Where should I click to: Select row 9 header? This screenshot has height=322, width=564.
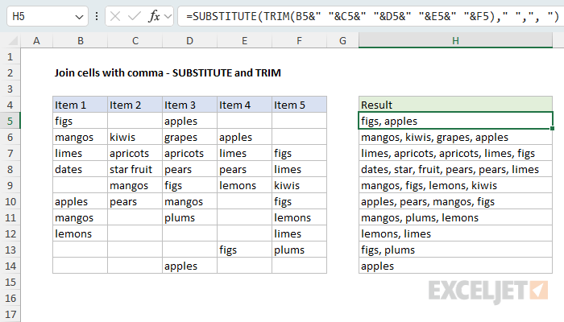coord(10,185)
